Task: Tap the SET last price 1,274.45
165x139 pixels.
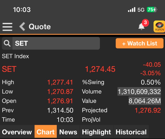Action: click(100, 69)
